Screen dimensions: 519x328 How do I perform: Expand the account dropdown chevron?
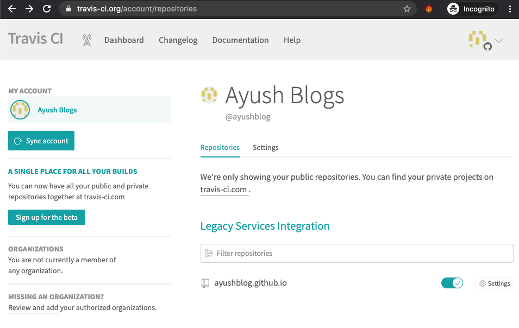pos(498,41)
